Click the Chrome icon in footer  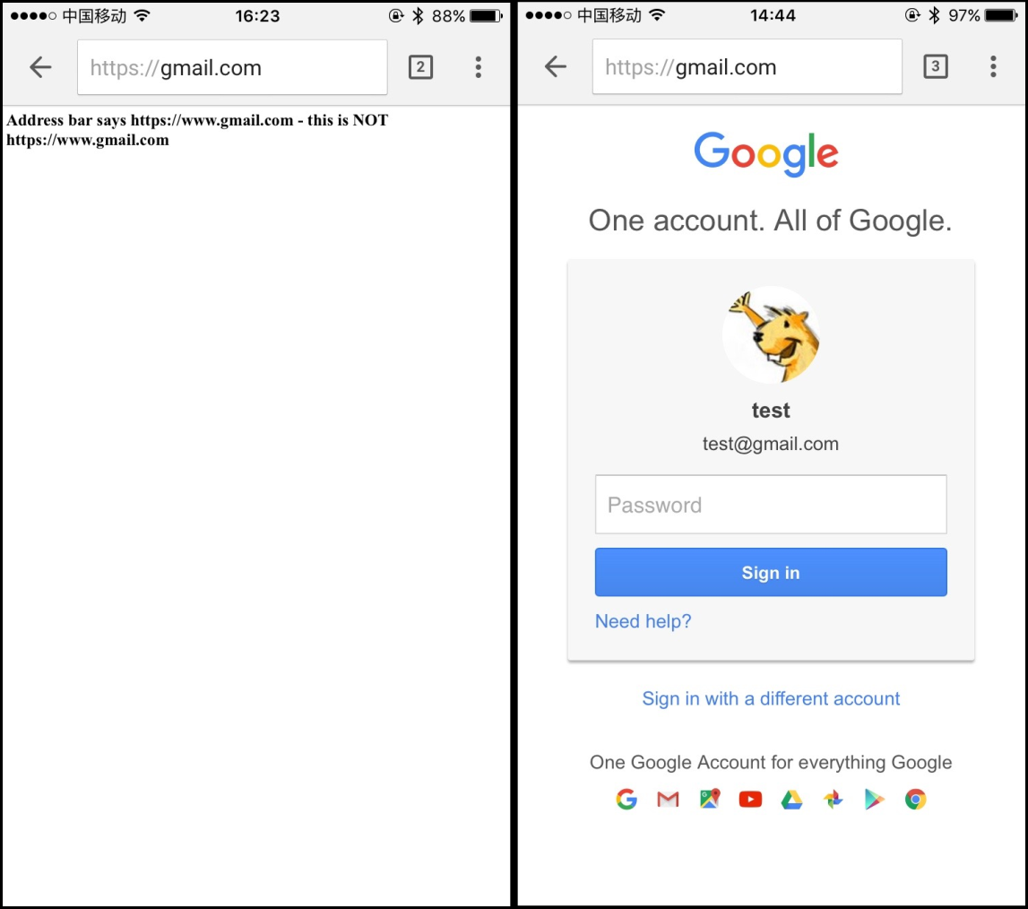pos(915,799)
